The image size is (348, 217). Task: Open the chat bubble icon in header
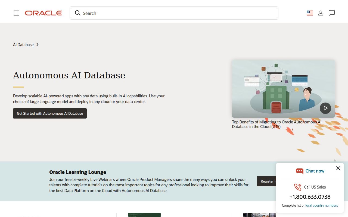(x=332, y=13)
